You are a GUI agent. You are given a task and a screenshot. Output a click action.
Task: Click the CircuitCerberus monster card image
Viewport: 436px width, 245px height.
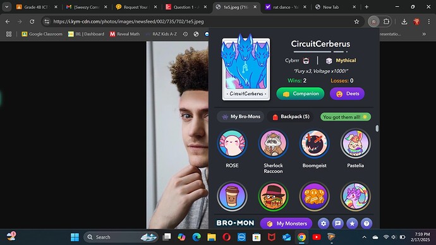tap(246, 68)
